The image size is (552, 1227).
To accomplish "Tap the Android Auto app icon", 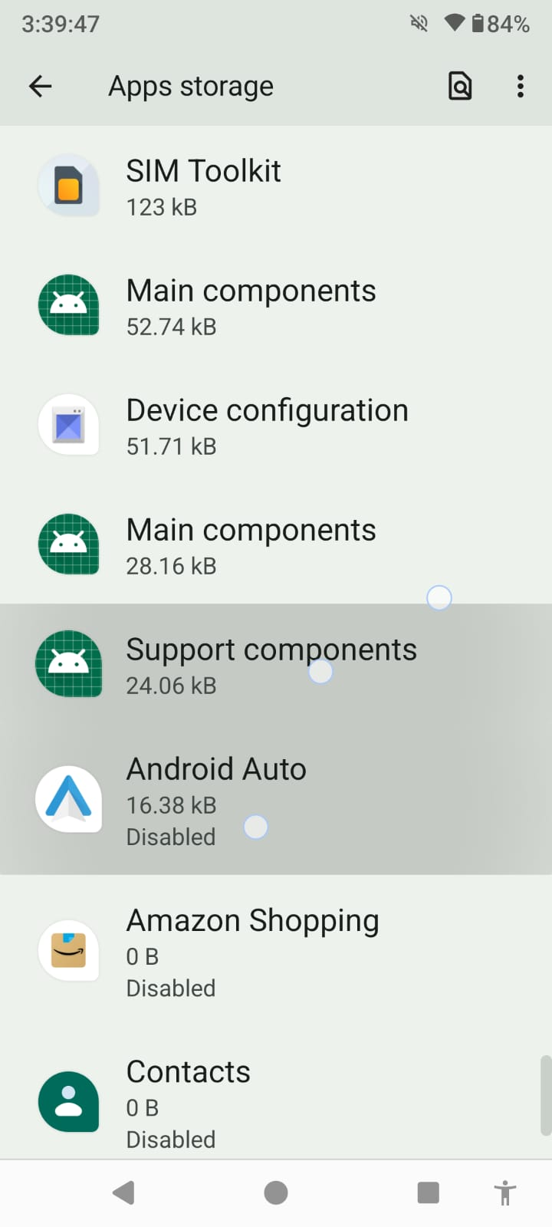I will [x=68, y=799].
